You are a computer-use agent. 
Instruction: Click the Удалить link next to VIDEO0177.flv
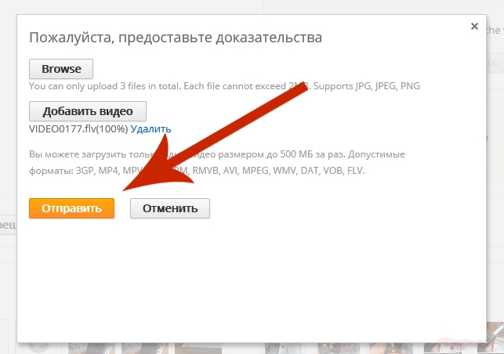click(150, 128)
